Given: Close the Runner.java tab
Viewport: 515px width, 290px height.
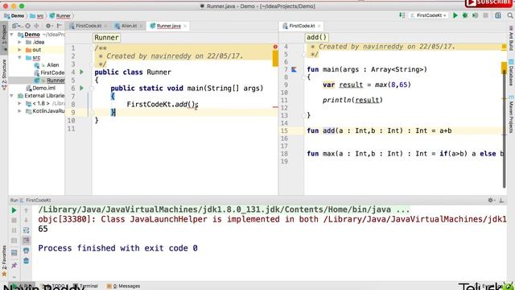Looking at the screenshot, I should (x=185, y=26).
